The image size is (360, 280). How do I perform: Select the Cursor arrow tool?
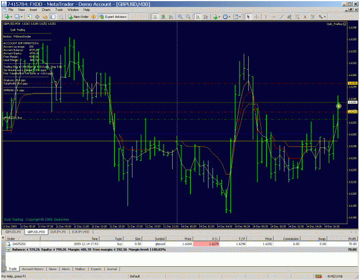pyautogui.click(x=248, y=17)
